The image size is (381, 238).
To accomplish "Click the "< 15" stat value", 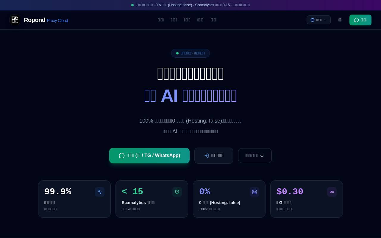I will [132, 192].
